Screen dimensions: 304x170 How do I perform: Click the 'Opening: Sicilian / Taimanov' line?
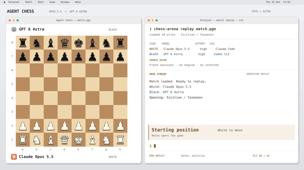176,97
